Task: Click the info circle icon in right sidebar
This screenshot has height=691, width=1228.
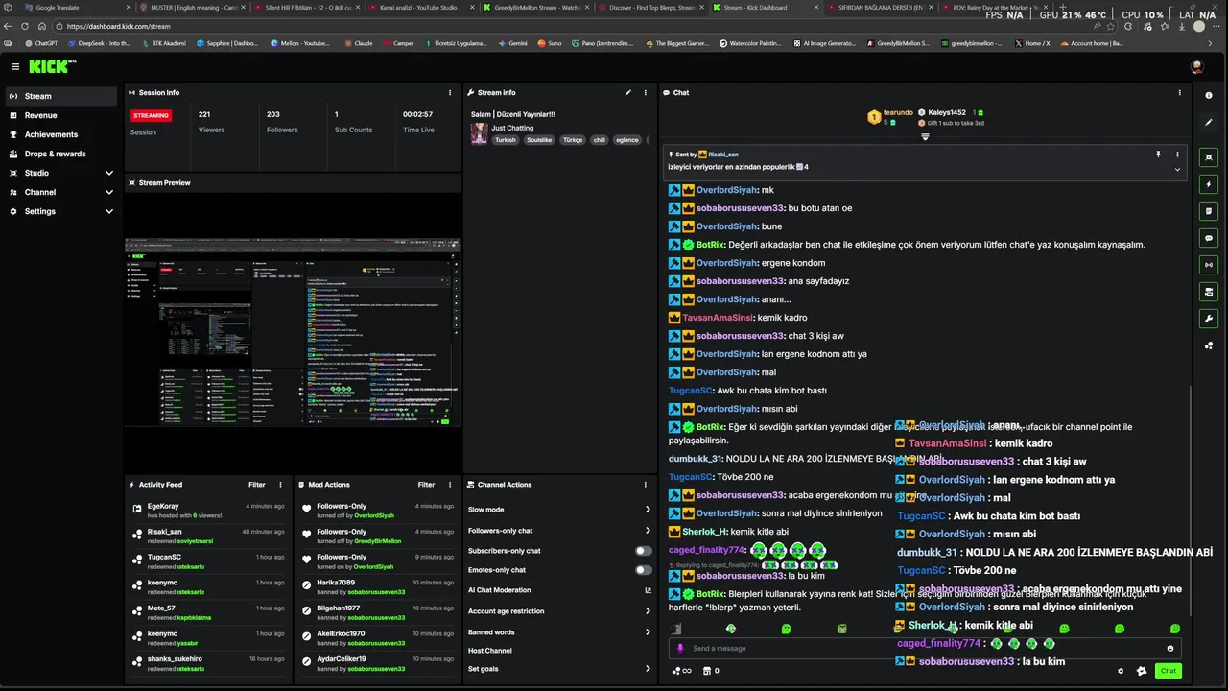Action: pos(1209,95)
